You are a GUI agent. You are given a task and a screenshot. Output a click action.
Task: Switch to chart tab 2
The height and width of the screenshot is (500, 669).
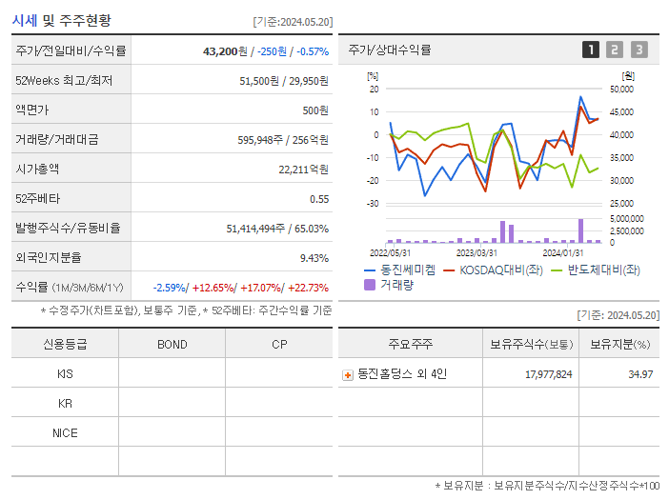[x=615, y=50]
